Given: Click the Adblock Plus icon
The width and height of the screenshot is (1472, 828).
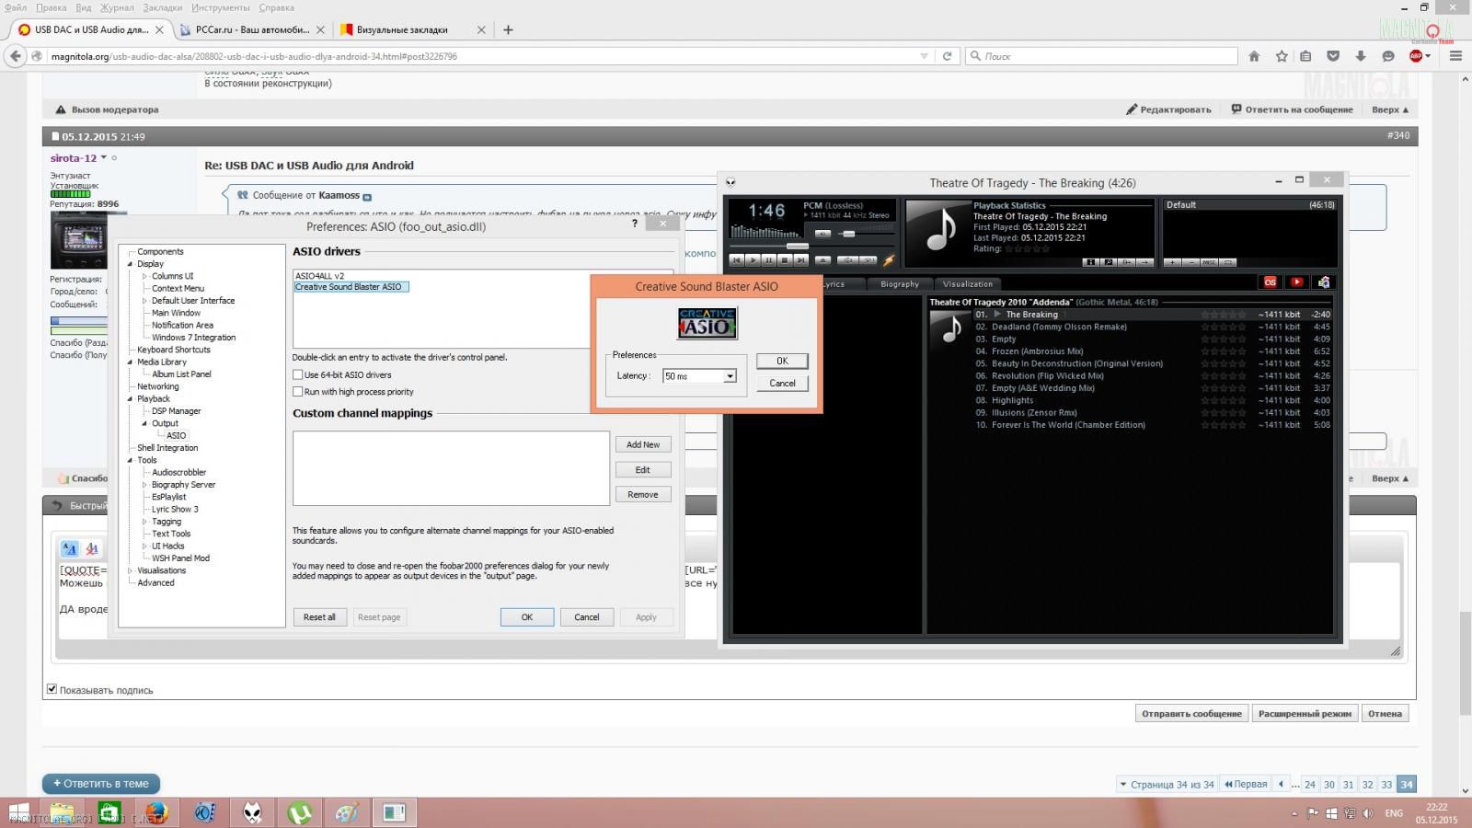Looking at the screenshot, I should tap(1416, 56).
